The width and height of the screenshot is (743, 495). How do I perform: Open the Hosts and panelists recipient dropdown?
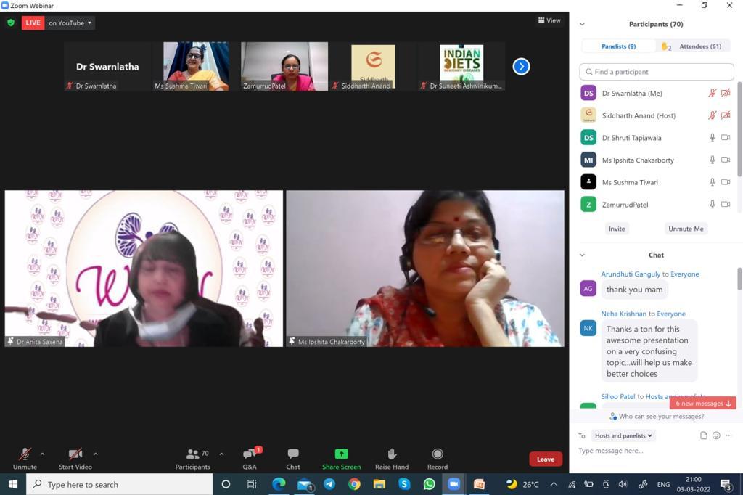(623, 435)
